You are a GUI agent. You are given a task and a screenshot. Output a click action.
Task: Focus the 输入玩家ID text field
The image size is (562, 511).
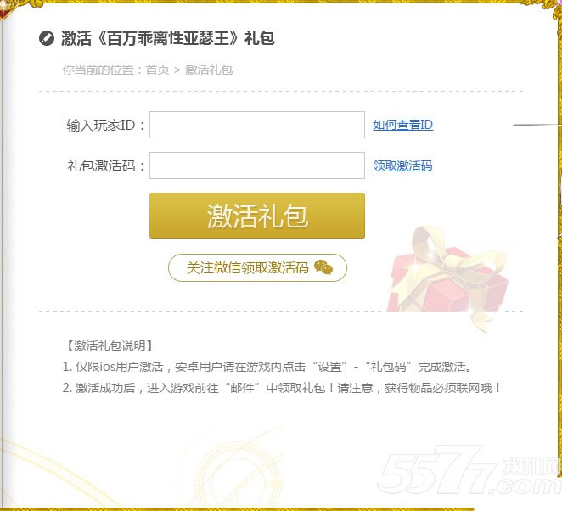point(257,125)
